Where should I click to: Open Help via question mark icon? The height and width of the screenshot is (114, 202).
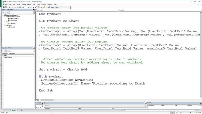pos(49,7)
